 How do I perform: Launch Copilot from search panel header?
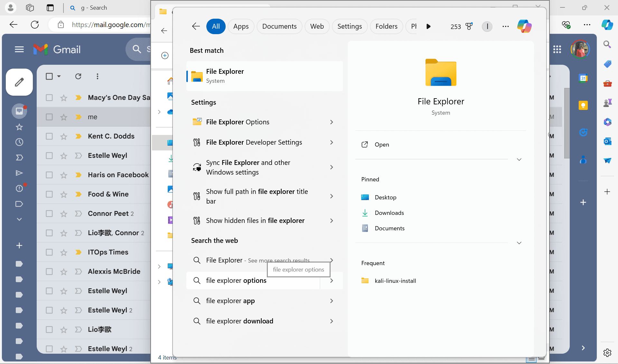click(x=524, y=26)
